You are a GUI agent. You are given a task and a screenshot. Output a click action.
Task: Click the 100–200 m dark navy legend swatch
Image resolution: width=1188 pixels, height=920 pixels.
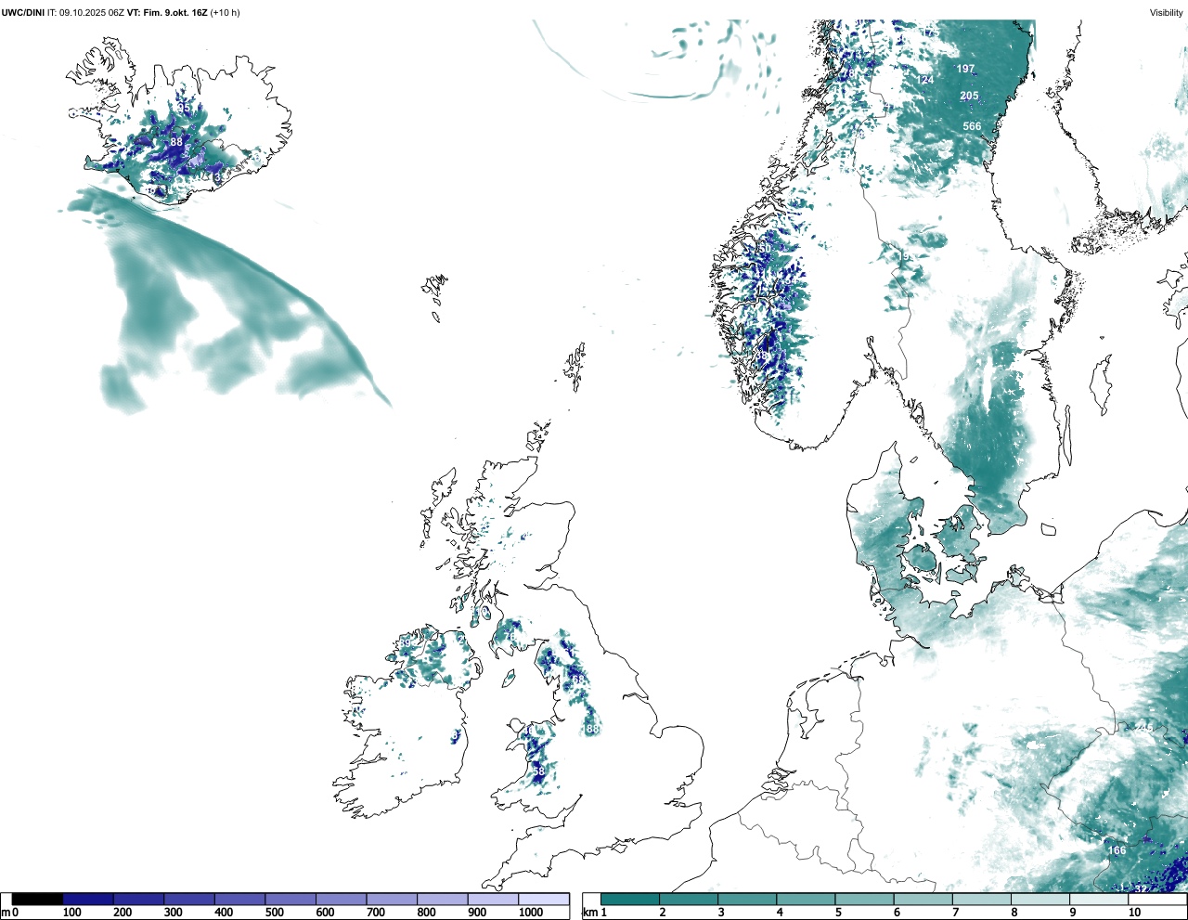pos(88,899)
